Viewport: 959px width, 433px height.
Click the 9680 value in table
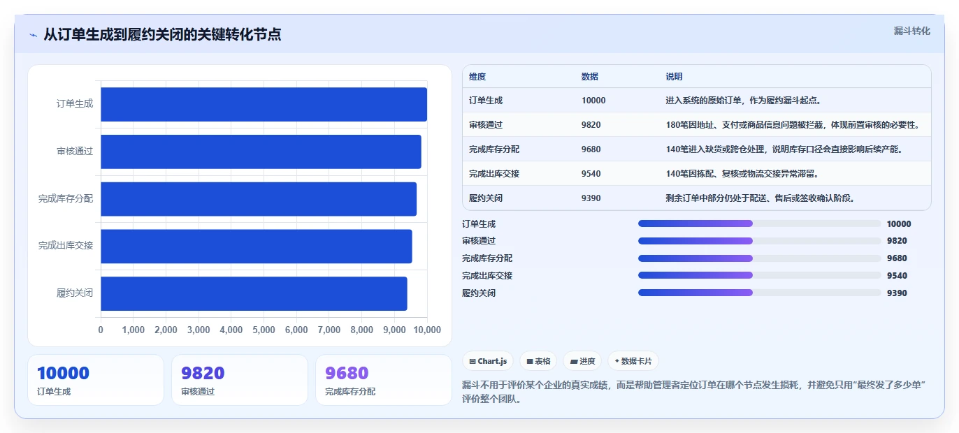591,149
